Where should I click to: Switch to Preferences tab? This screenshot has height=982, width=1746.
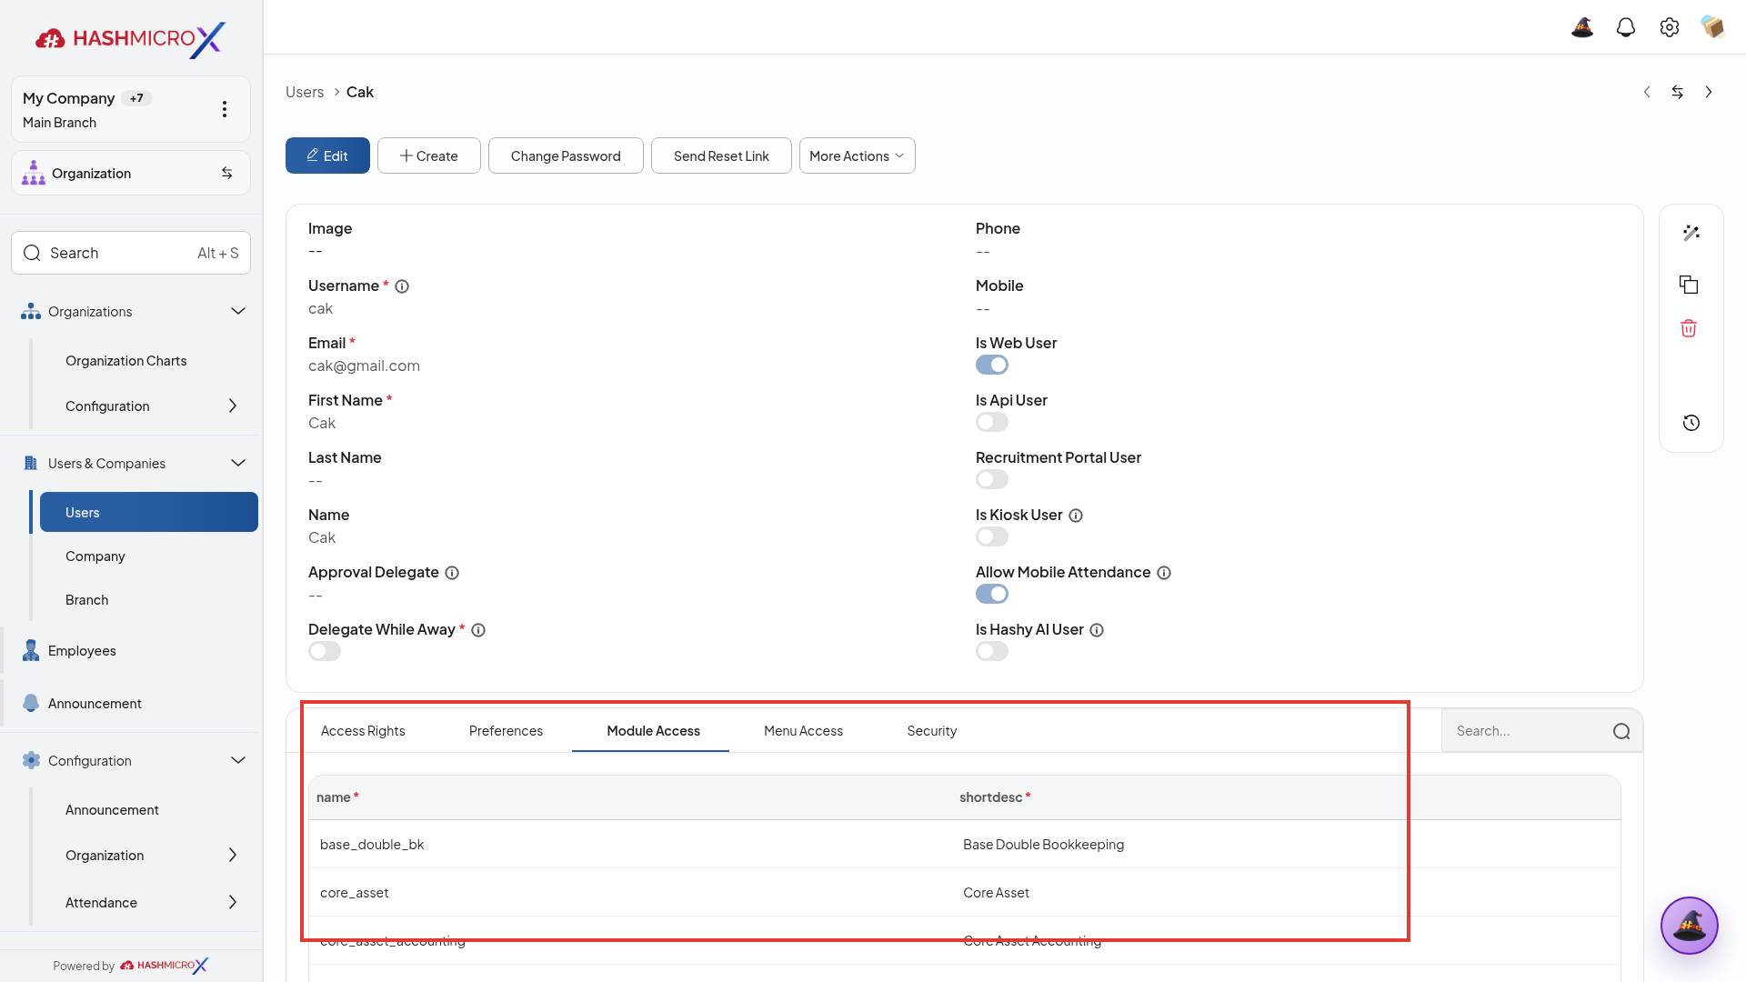(506, 731)
